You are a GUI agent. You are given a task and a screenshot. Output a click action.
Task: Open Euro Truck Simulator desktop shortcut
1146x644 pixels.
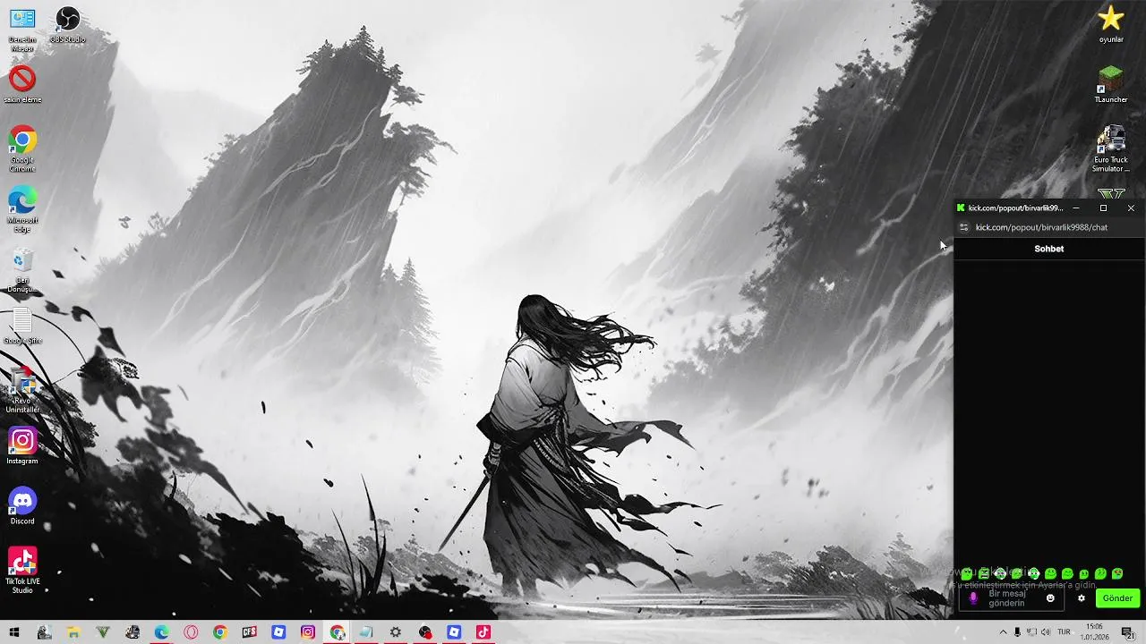pos(1111,148)
